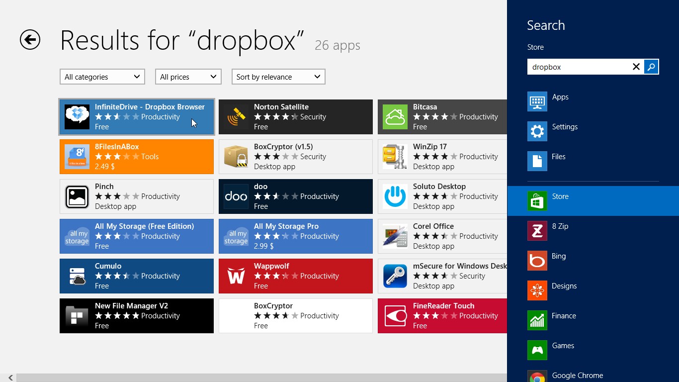679x382 pixels.
Task: Click the 2.49 $ price on 8FilesInABox
Action: [x=105, y=167]
